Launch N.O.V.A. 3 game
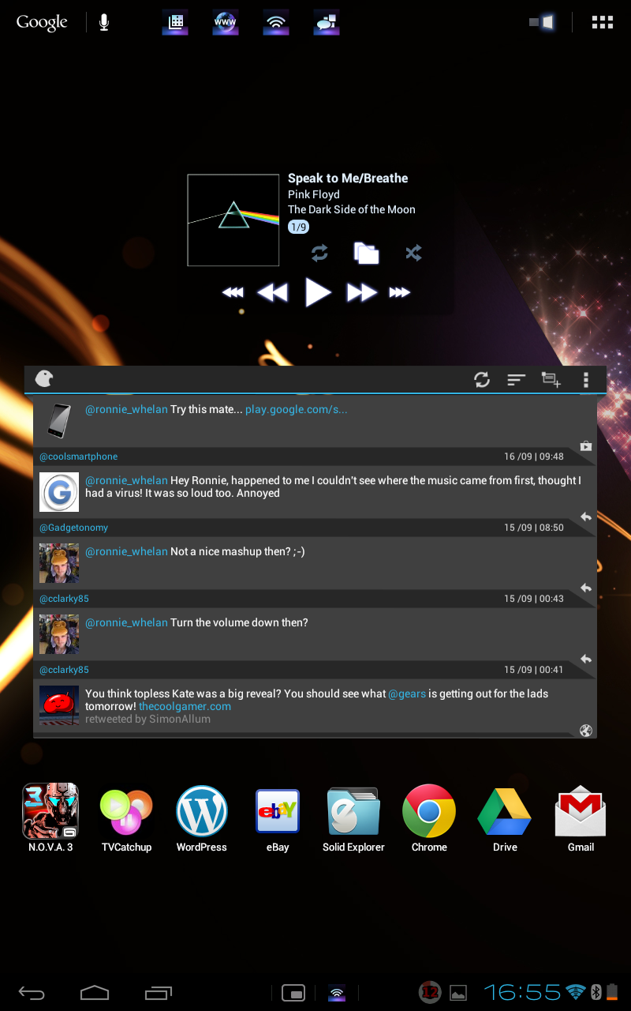The width and height of the screenshot is (631, 1011). point(50,818)
